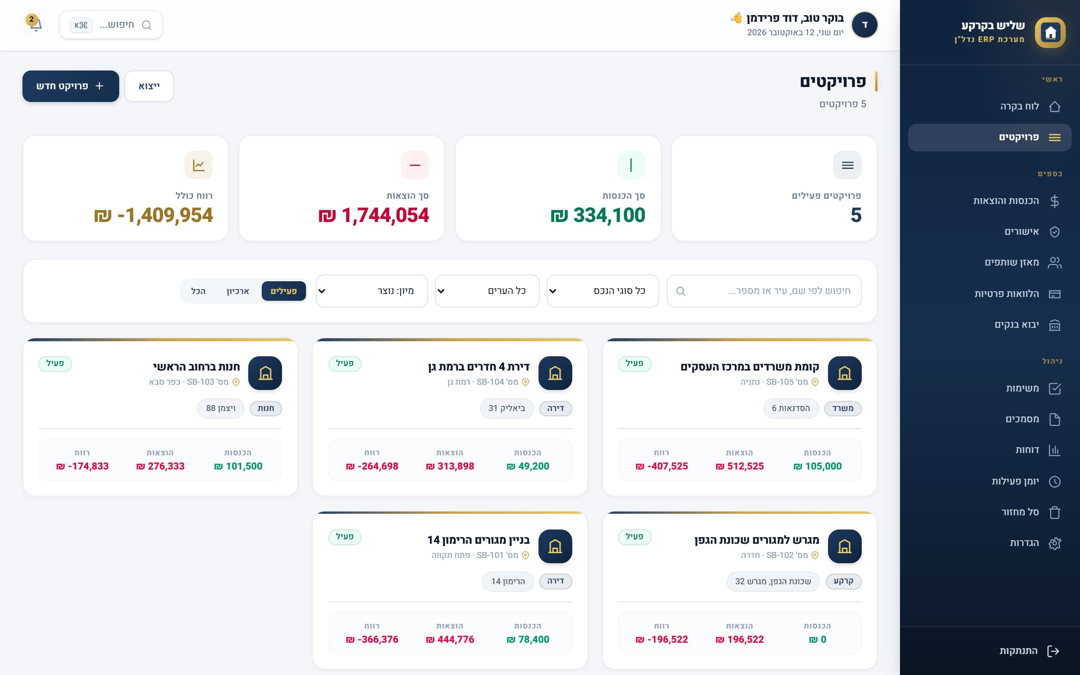The width and height of the screenshot is (1080, 675).
Task: Click the project search by name field
Action: 764,291
